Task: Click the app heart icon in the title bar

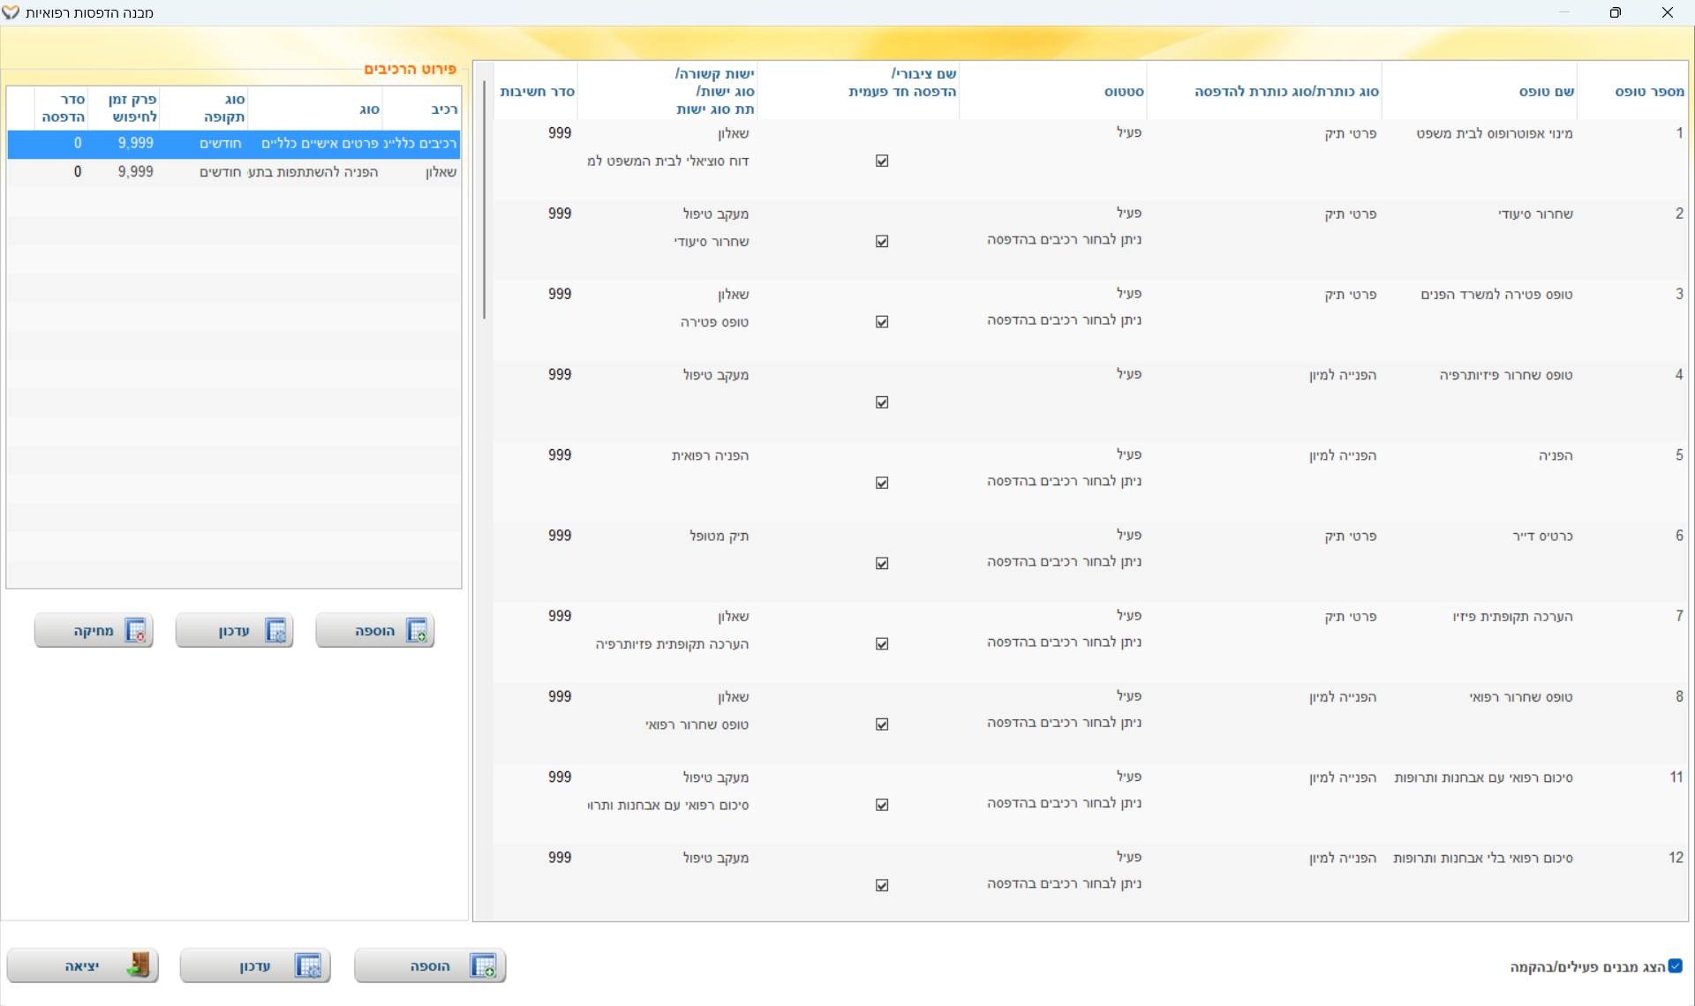Action: coord(11,12)
